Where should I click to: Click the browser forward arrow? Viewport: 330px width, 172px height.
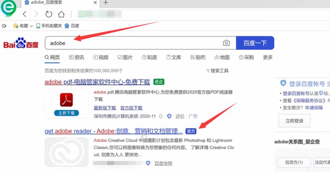[36, 14]
